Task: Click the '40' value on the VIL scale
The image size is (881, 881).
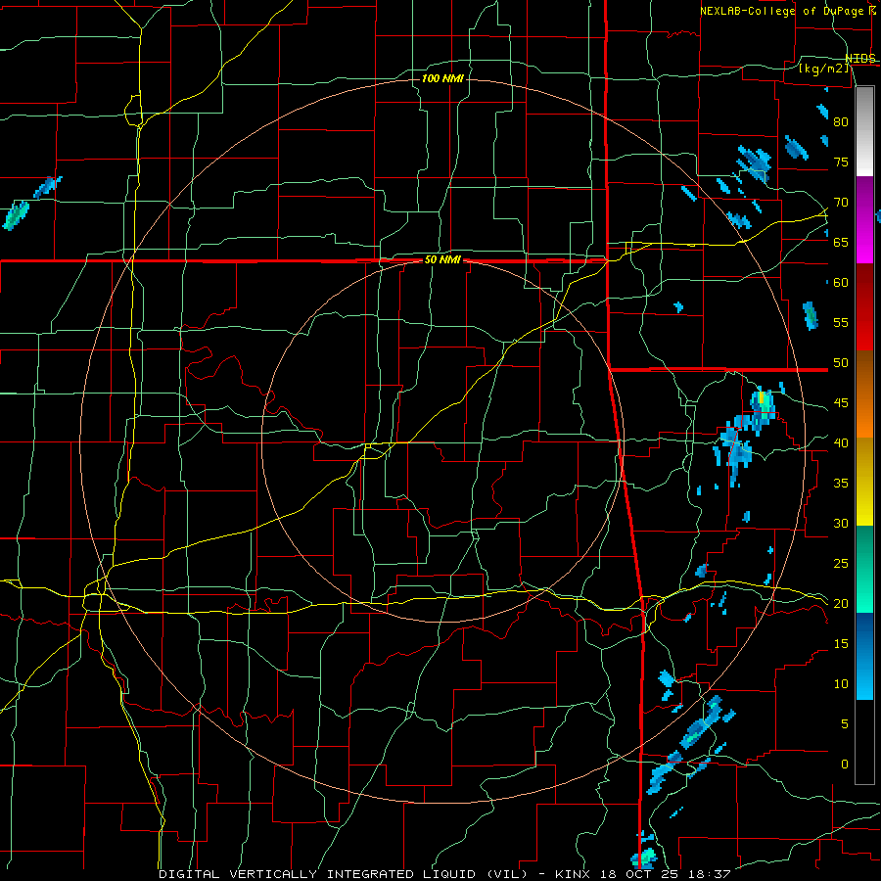Action: click(x=841, y=443)
